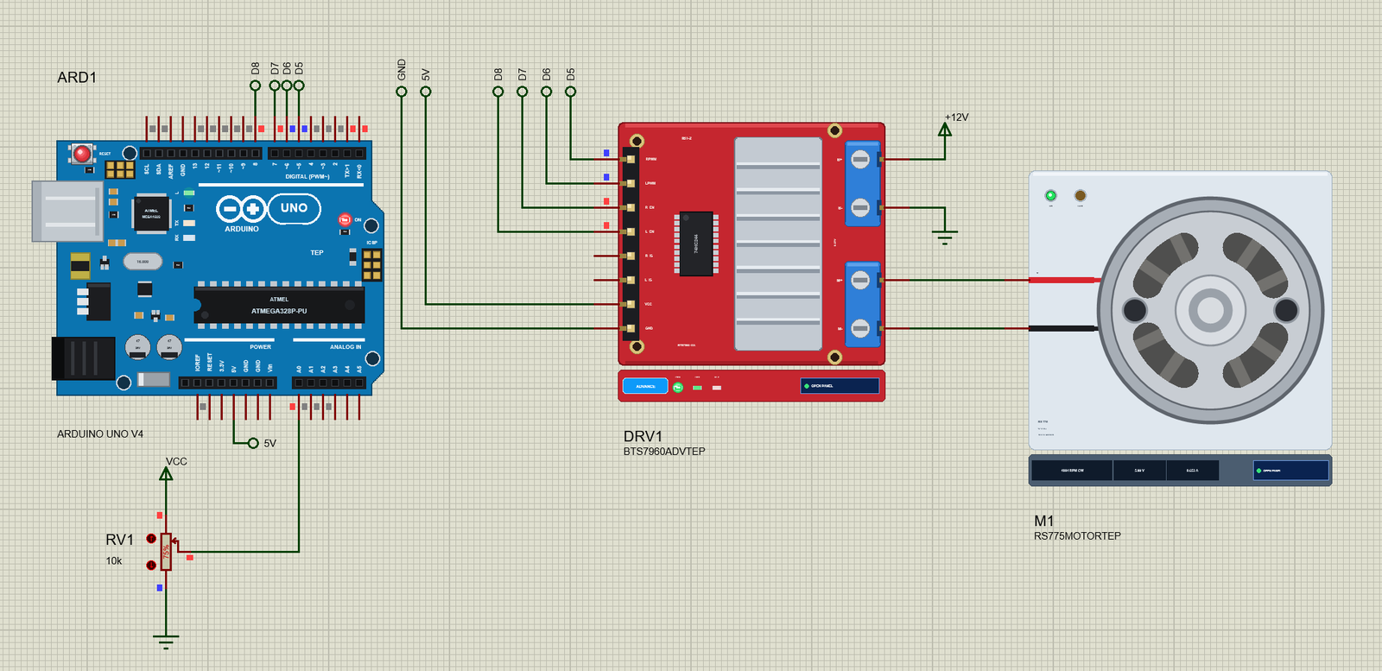The height and width of the screenshot is (671, 1382).
Task: Click the brown LED indicator on the motor
Action: 1080,196
